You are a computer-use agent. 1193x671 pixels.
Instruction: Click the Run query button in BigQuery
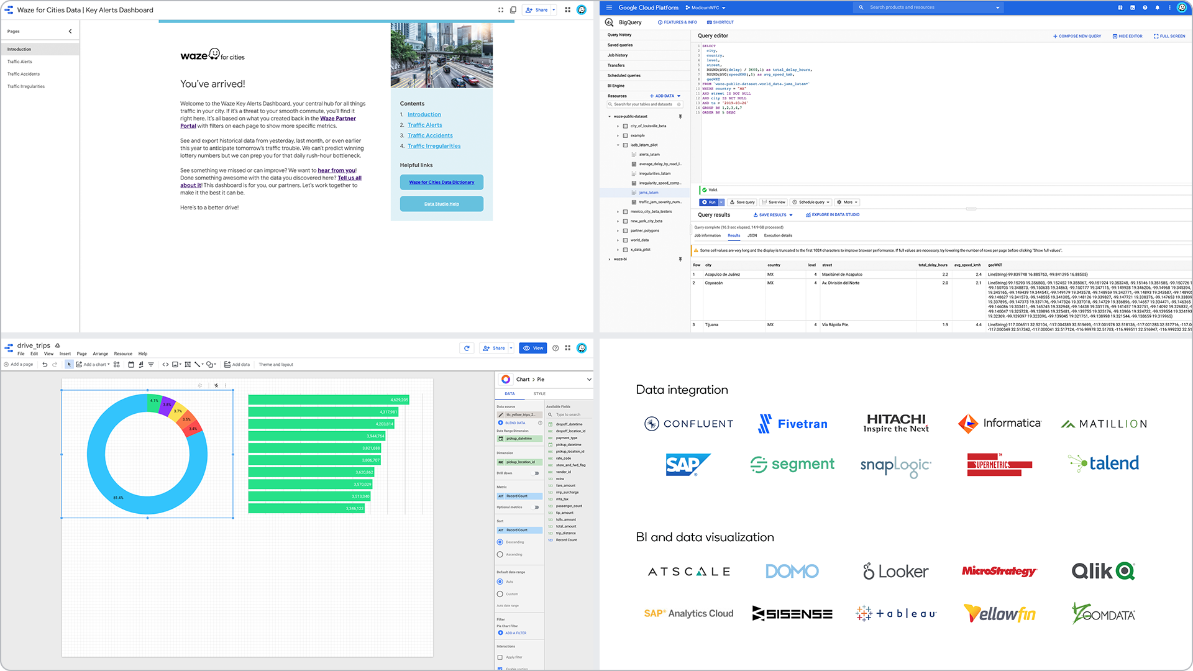(x=708, y=202)
